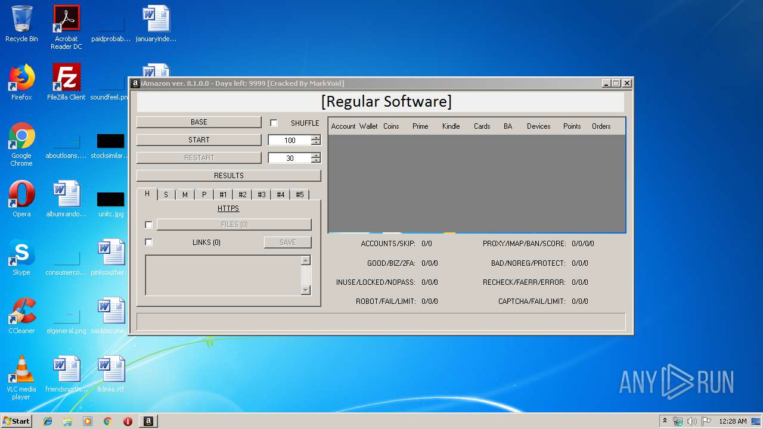
Task: Open CCleaner desktop shortcut
Action: tap(21, 316)
